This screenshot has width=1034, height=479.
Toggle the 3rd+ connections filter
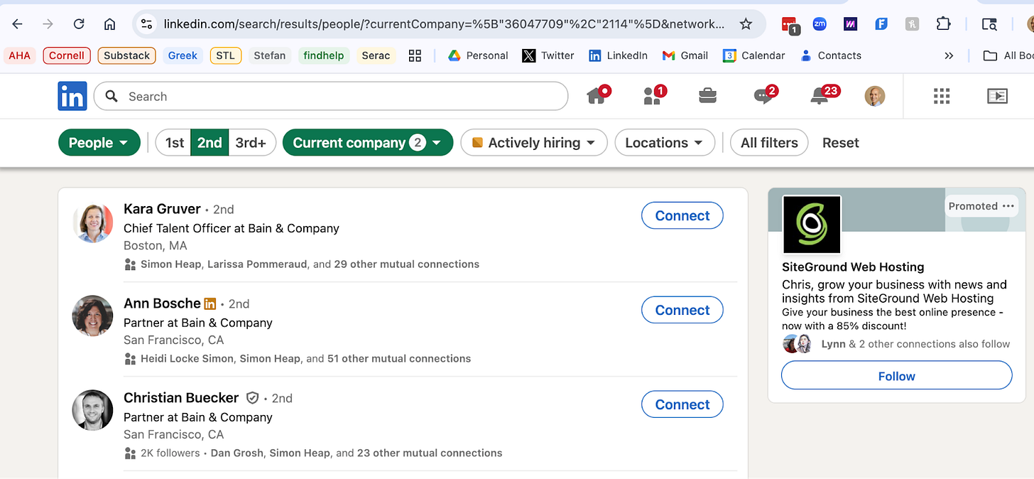[x=251, y=143]
